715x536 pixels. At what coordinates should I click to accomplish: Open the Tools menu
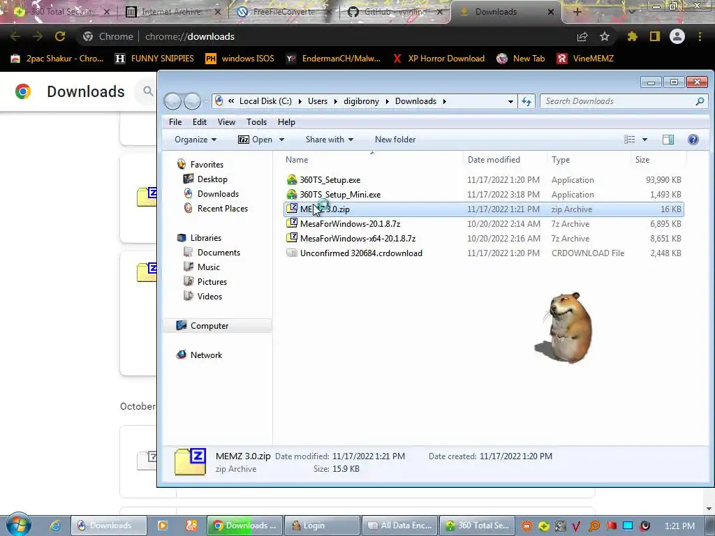pyautogui.click(x=256, y=121)
